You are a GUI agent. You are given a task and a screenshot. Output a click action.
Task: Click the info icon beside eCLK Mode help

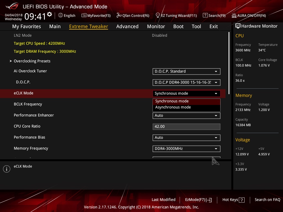(x=7, y=169)
